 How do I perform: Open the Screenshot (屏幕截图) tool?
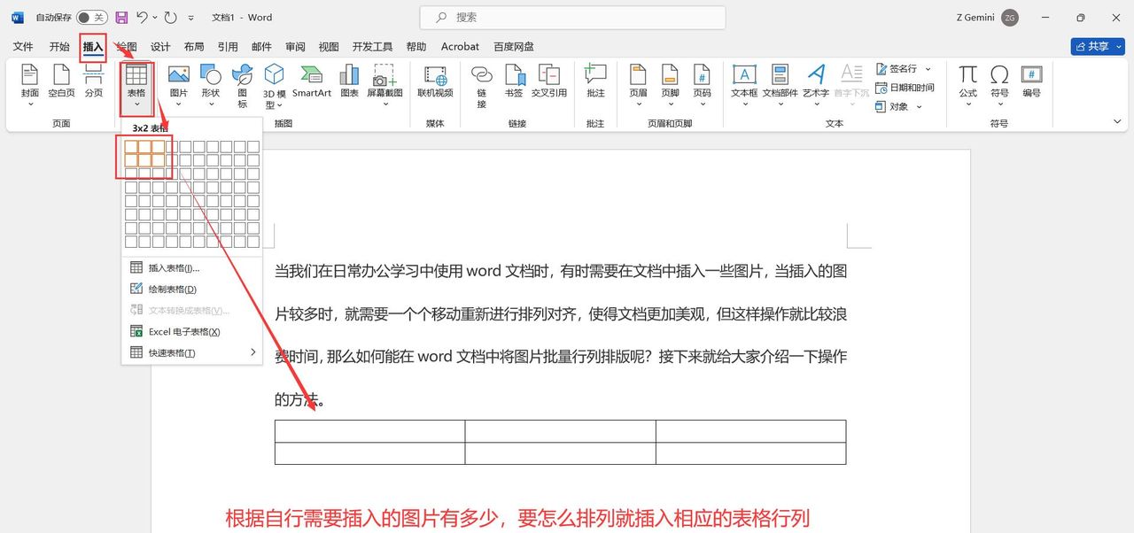tap(384, 85)
